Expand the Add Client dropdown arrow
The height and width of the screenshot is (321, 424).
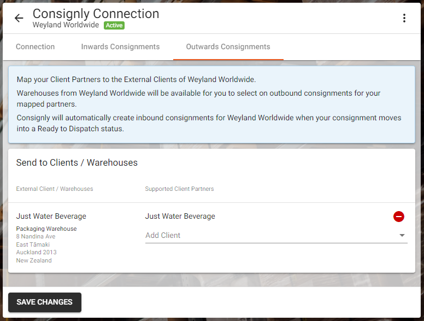[x=402, y=235]
